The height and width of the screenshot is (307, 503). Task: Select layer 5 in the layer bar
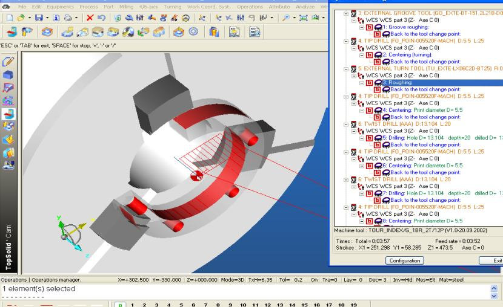coord(181,305)
